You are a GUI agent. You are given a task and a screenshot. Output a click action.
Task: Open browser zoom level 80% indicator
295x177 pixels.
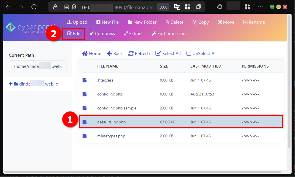[x=163, y=7]
